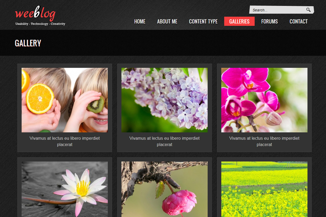Navigate to FORUMS
326x217 pixels.
(x=269, y=21)
